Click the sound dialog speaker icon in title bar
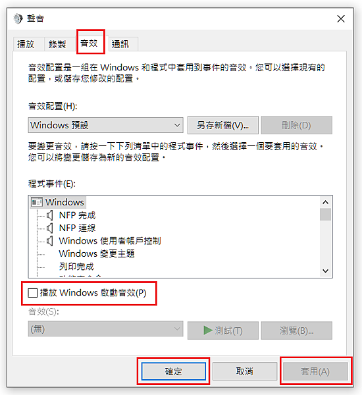This screenshot has height=395, width=362. (x=18, y=18)
